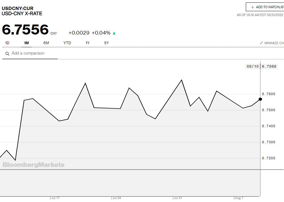Click the 08/10 crosshair date label
Image resolution: width=284 pixels, height=202 pixels.
[252, 66]
